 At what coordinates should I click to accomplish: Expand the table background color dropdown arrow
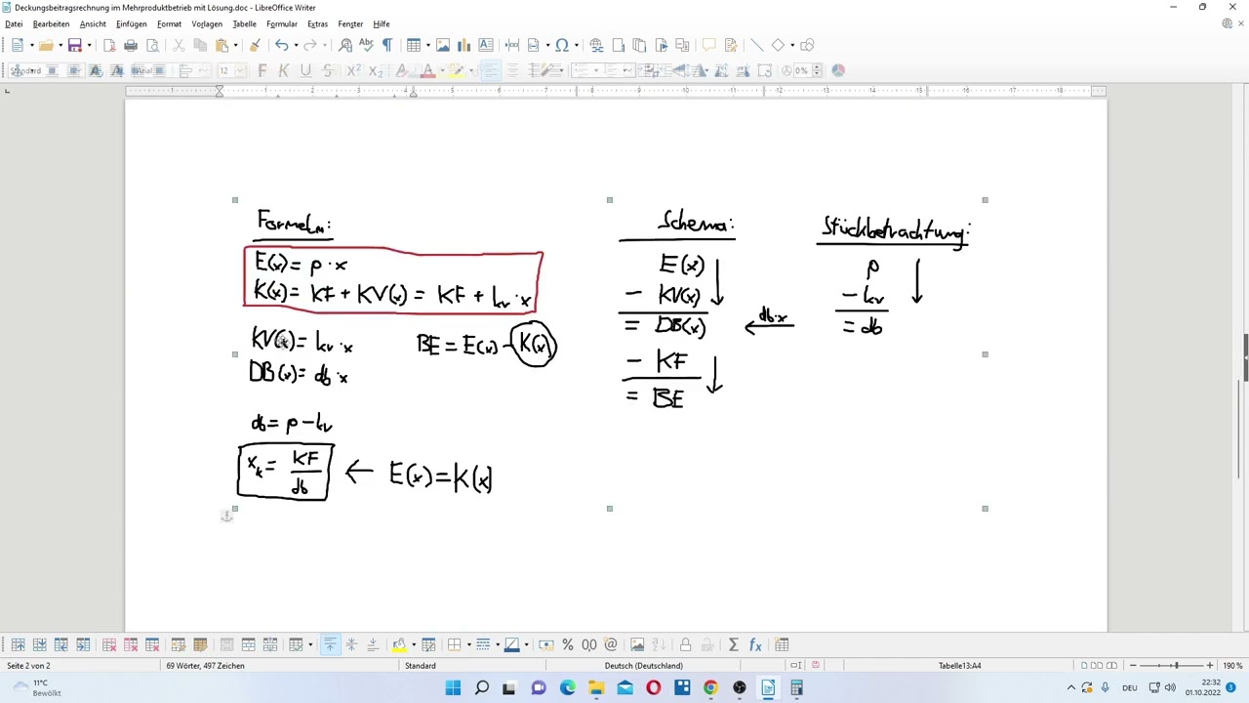click(x=413, y=644)
